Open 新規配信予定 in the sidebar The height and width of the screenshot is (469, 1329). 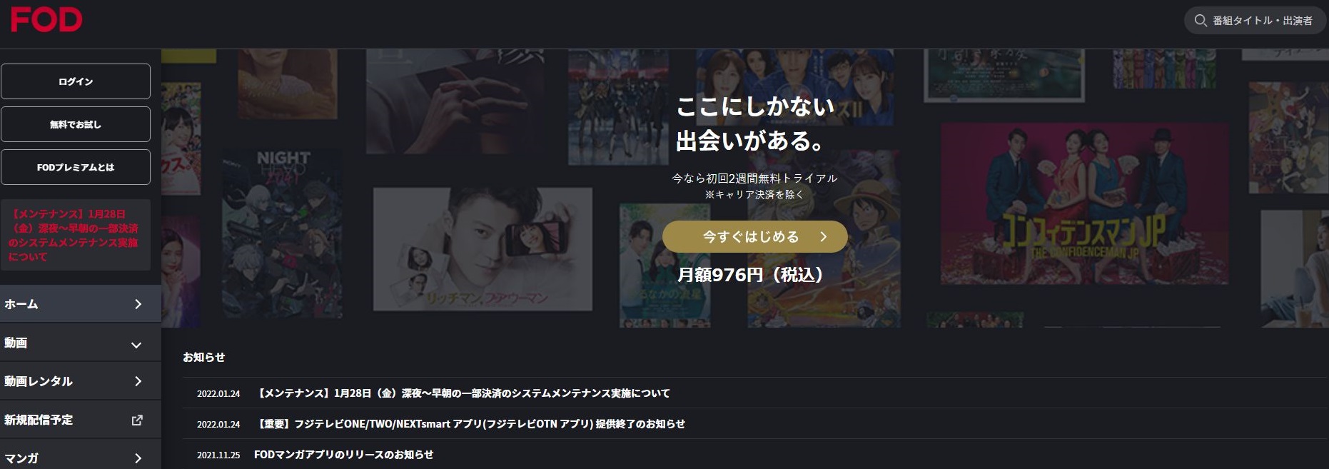pyautogui.click(x=81, y=420)
